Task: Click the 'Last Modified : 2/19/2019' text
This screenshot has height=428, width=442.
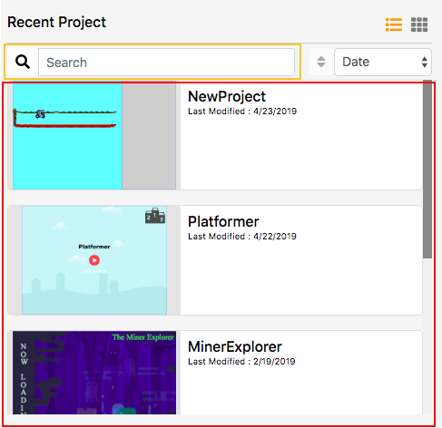Action: coord(241,362)
